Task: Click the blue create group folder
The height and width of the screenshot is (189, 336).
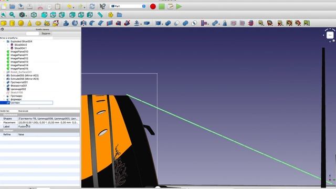Action: [119, 15]
